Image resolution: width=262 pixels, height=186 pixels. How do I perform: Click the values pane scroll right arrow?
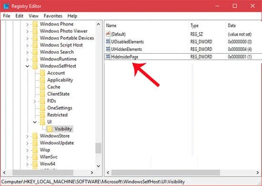pos(258,173)
